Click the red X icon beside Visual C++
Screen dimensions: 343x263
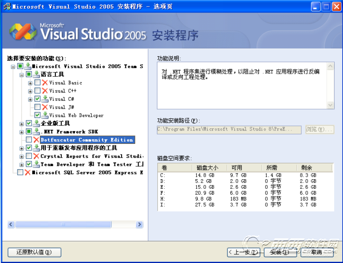(x=45, y=91)
